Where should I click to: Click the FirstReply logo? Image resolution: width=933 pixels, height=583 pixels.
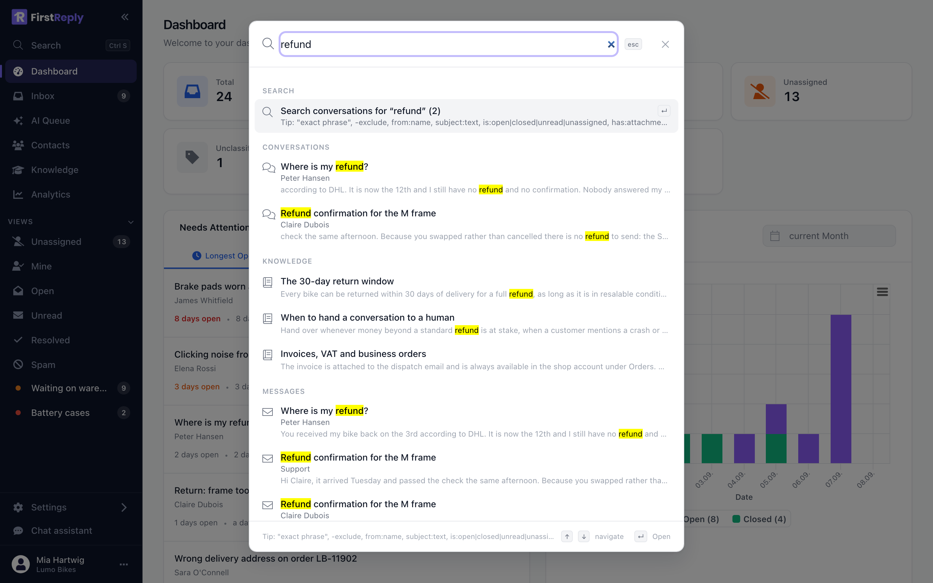pos(47,17)
